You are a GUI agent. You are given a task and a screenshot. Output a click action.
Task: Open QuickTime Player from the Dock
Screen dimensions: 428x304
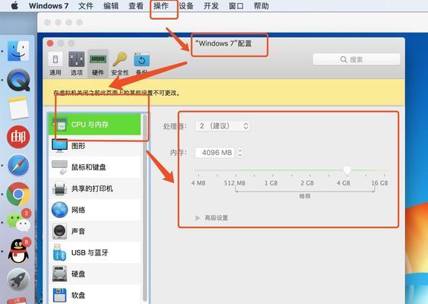click(18, 80)
